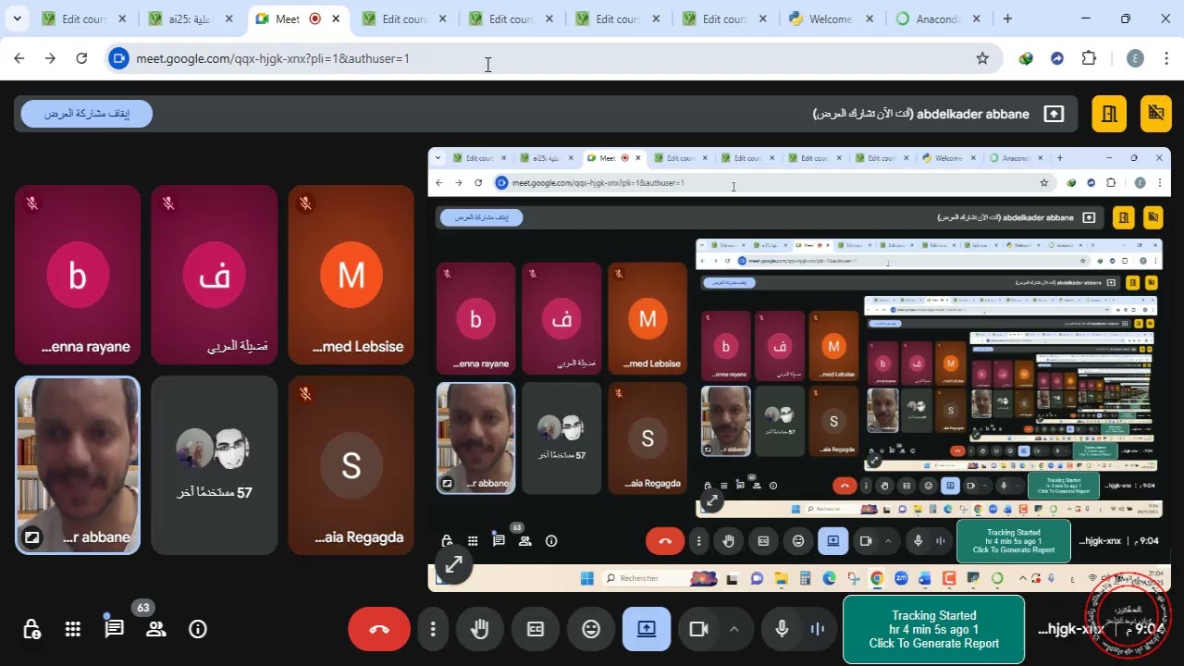Click the presentation icon beside abdelkader abbane
Screen dimensions: 1184x666
(1054, 114)
